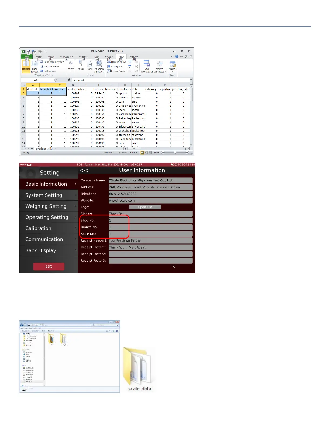Click the large scale_data folder icon
330x427 pixels.
(139, 369)
